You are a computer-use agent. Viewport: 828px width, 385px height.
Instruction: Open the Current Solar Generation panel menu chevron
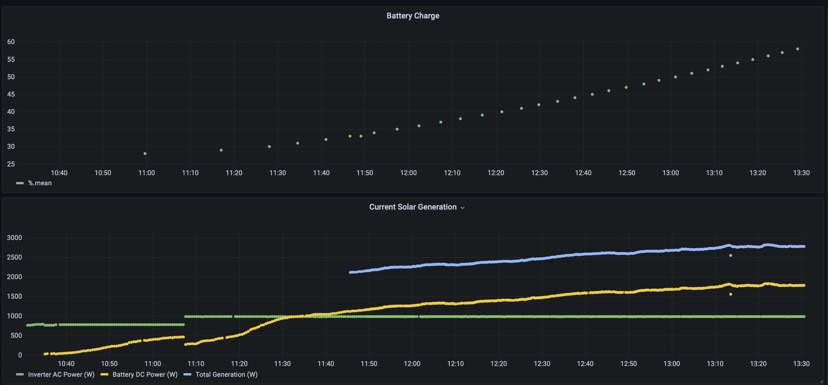coord(462,208)
